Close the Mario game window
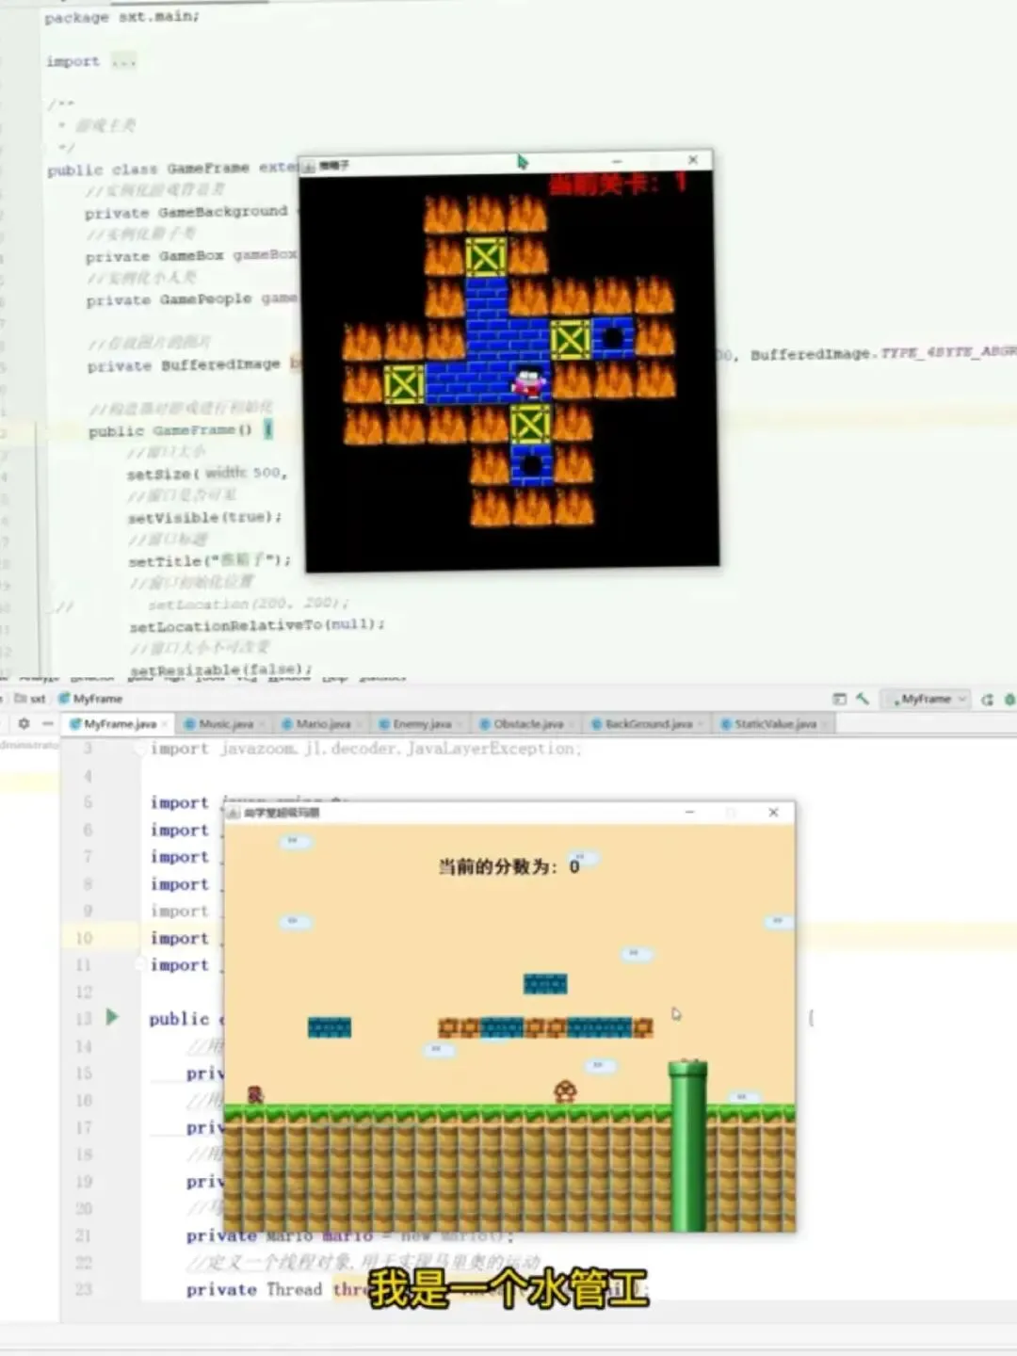 pos(773,812)
